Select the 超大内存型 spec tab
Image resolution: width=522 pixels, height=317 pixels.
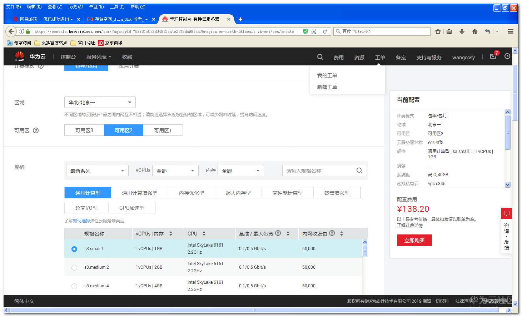tap(238, 193)
